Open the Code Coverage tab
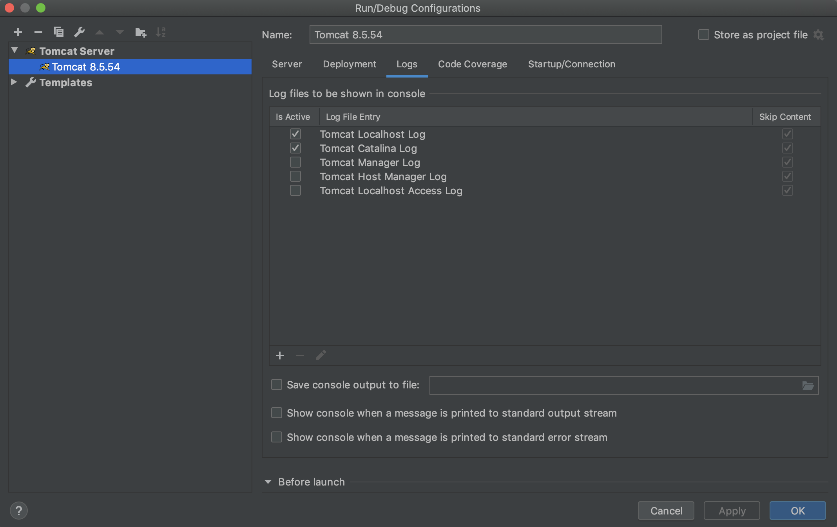 point(473,64)
